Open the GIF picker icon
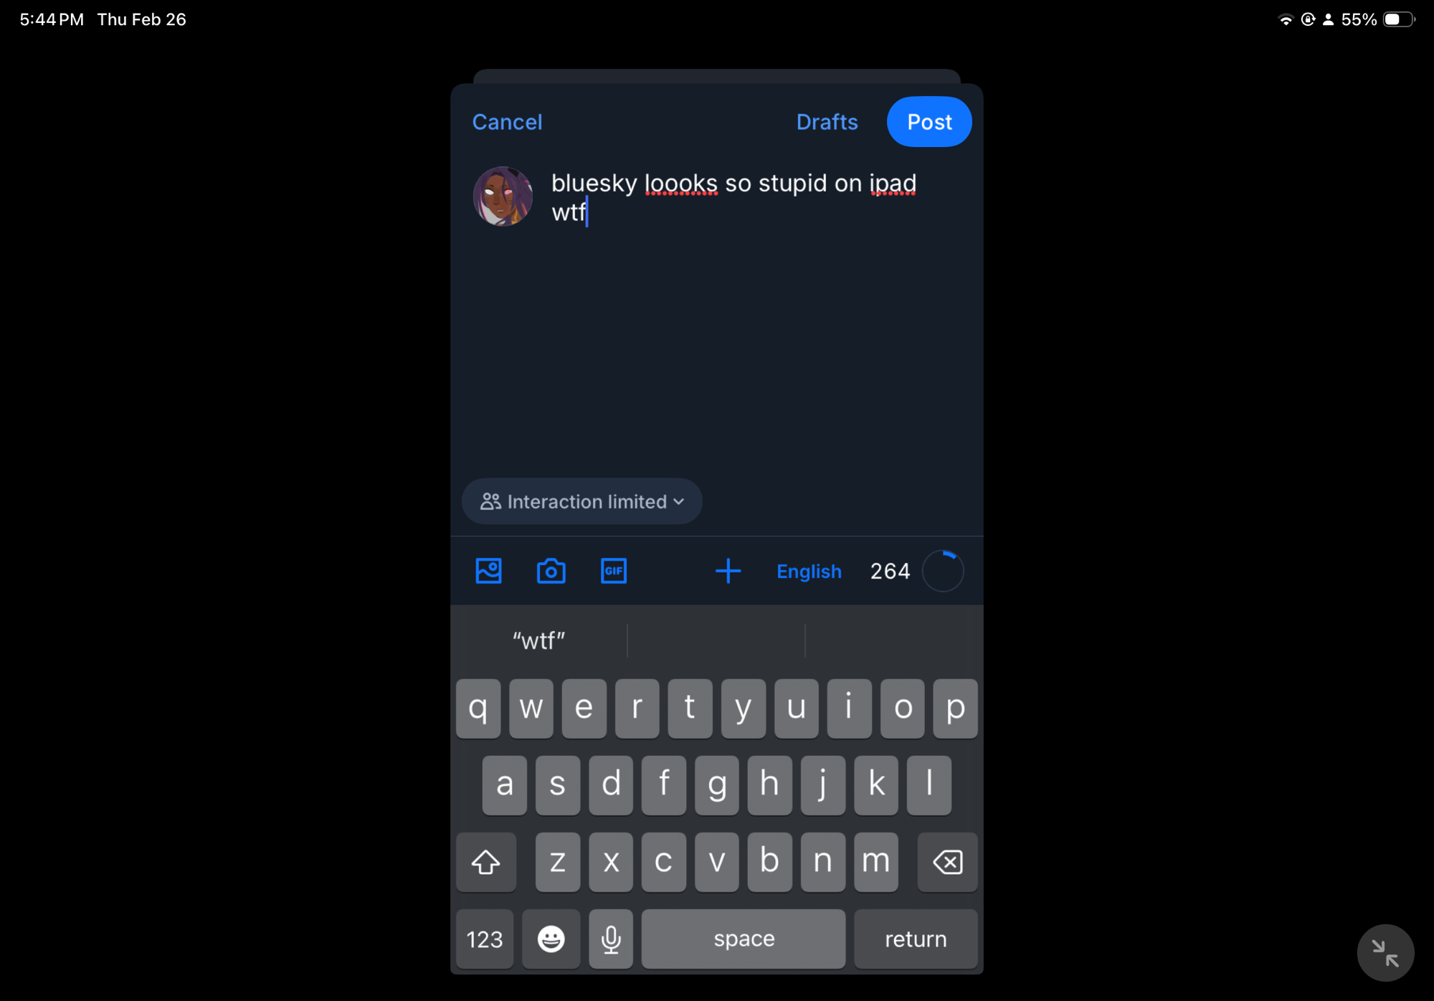The height and width of the screenshot is (1001, 1434). pos(614,571)
